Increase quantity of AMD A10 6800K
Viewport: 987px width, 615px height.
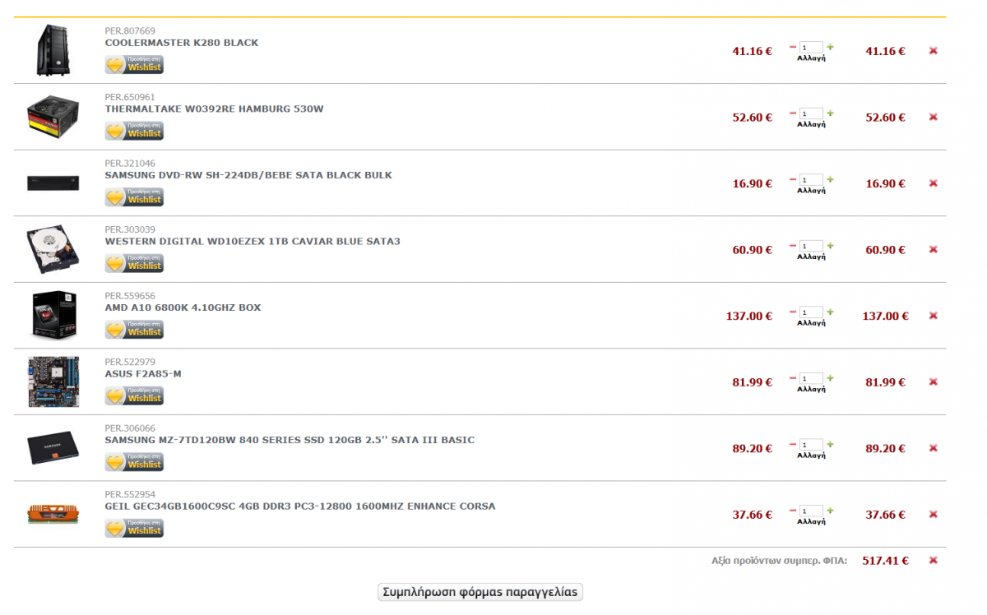click(830, 312)
